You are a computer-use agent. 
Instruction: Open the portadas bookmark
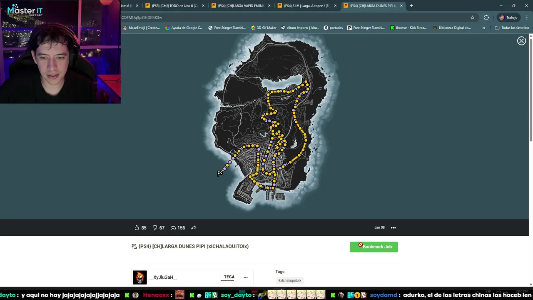(x=333, y=28)
